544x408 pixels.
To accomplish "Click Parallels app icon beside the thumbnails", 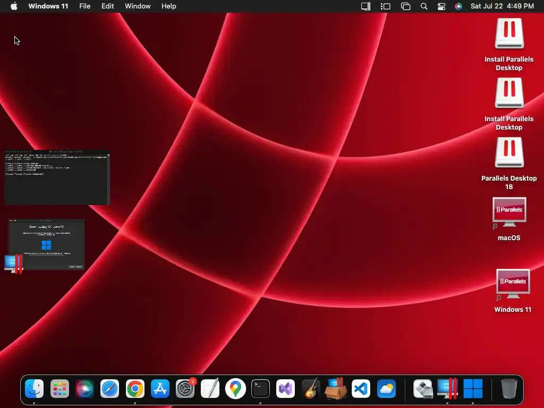I will pos(14,263).
